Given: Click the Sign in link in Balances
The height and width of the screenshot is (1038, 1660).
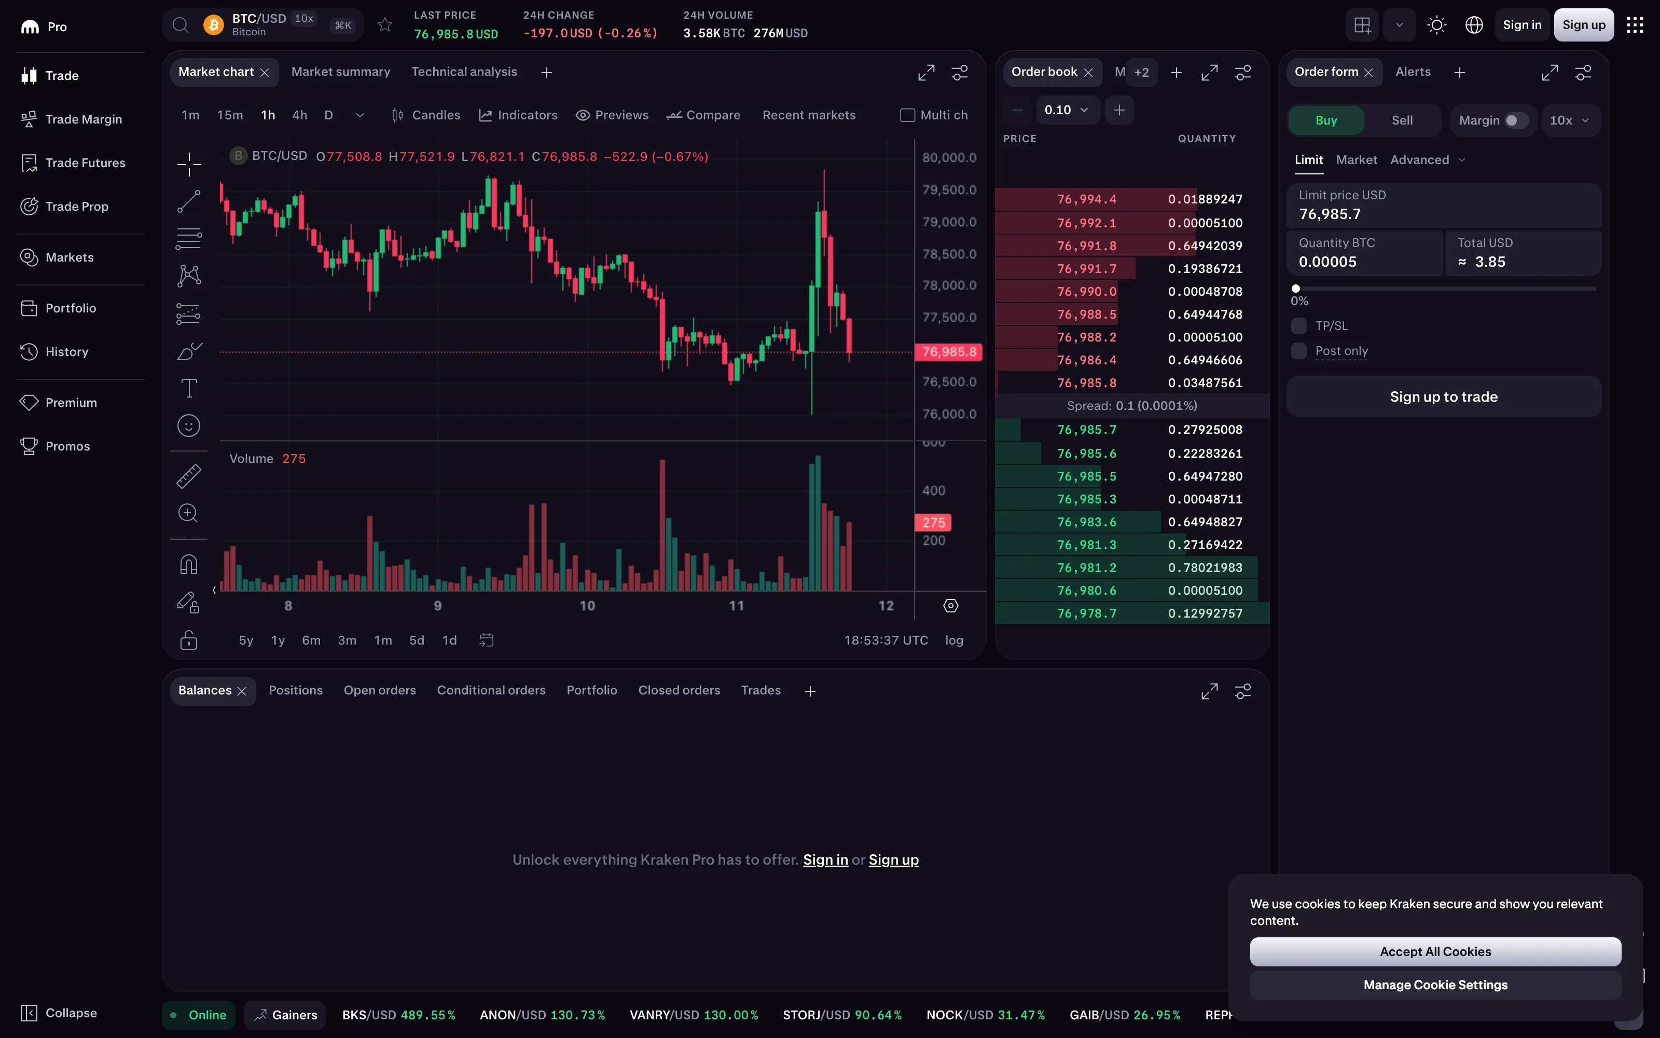Looking at the screenshot, I should [x=825, y=859].
